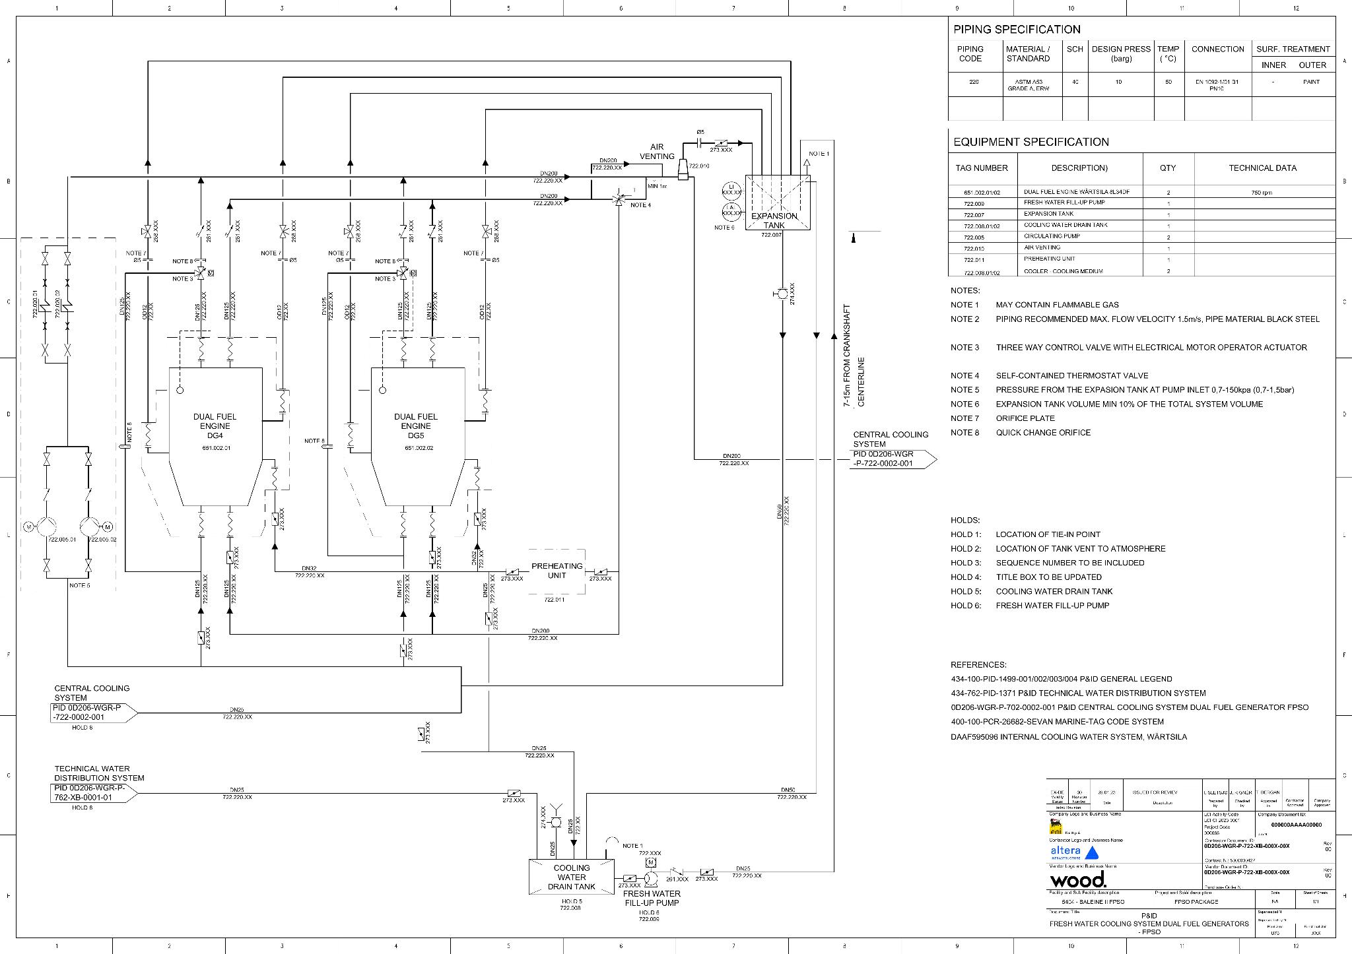Click the air venting vessel 722.010

click(683, 169)
